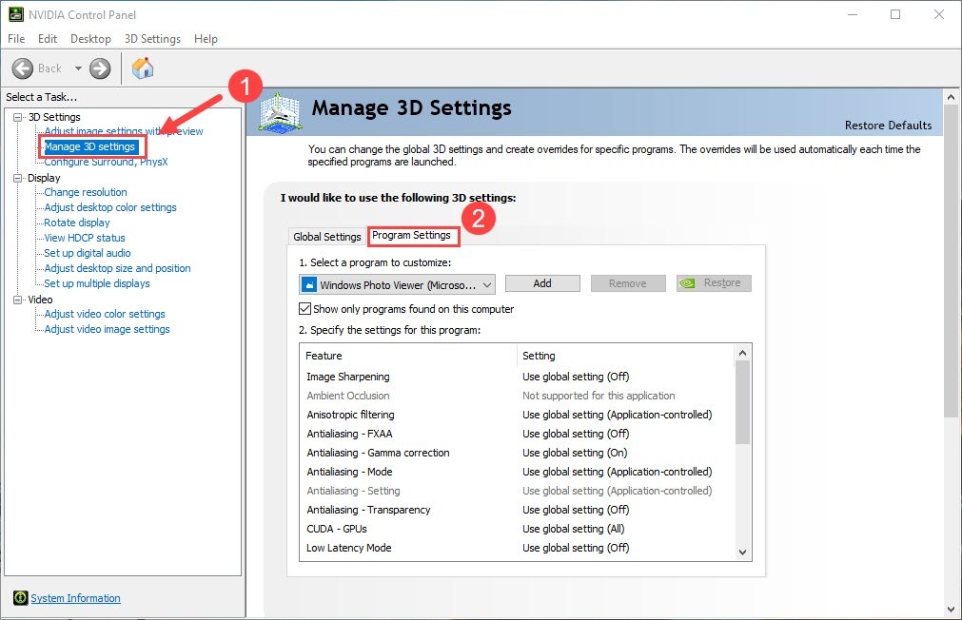The image size is (962, 620).
Task: Open the Help menu
Action: [206, 39]
